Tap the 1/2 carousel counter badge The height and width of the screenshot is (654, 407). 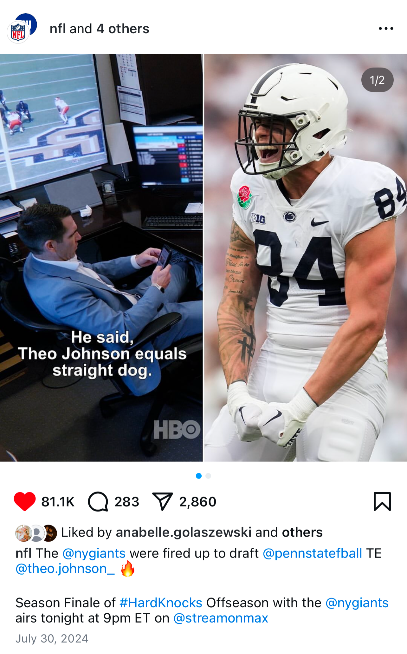pyautogui.click(x=377, y=80)
